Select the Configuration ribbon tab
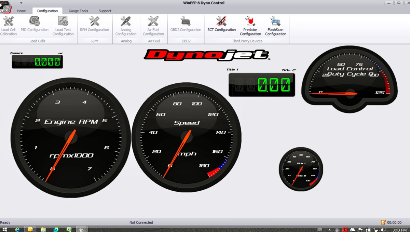Viewport: 410px width, 232px height. point(47,11)
